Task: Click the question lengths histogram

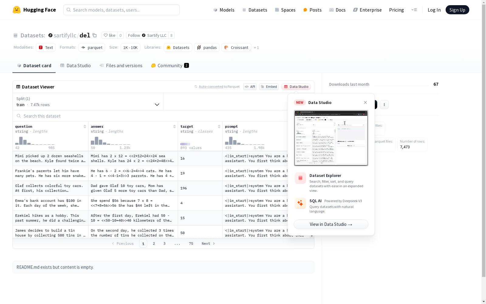Action: 35,141
